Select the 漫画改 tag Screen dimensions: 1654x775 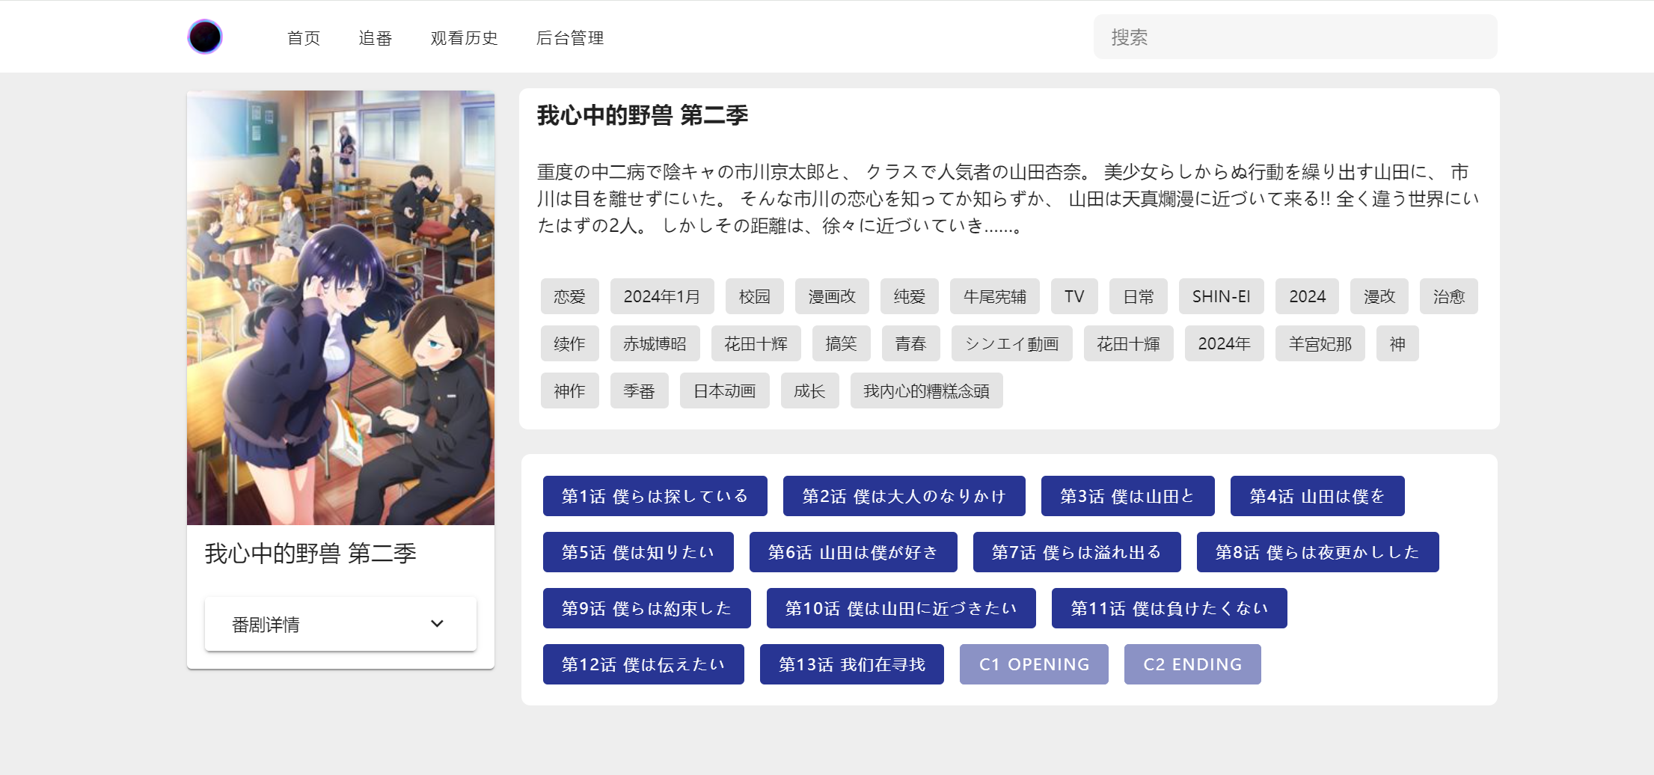click(832, 296)
